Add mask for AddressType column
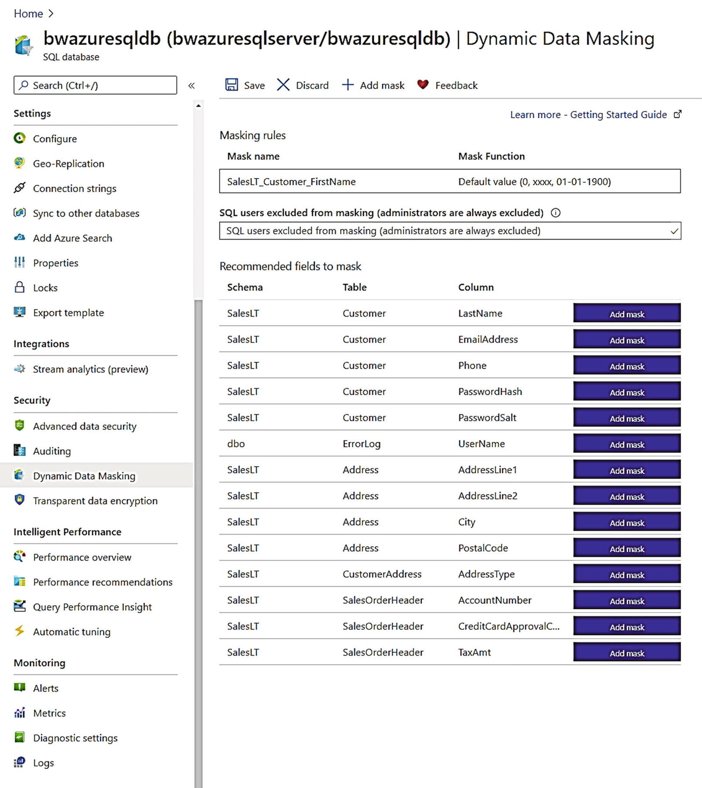The image size is (702, 788). [x=627, y=574]
